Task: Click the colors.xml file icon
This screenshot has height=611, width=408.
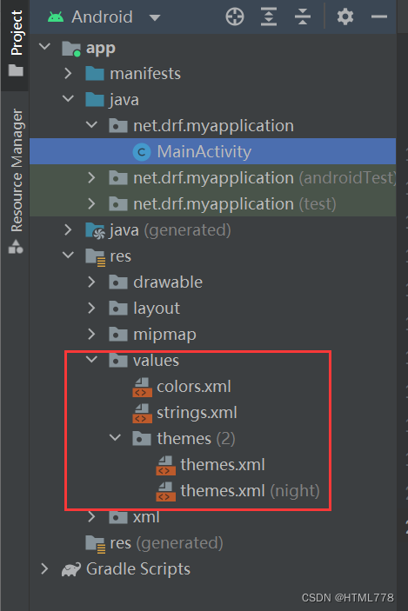Action: (142, 387)
